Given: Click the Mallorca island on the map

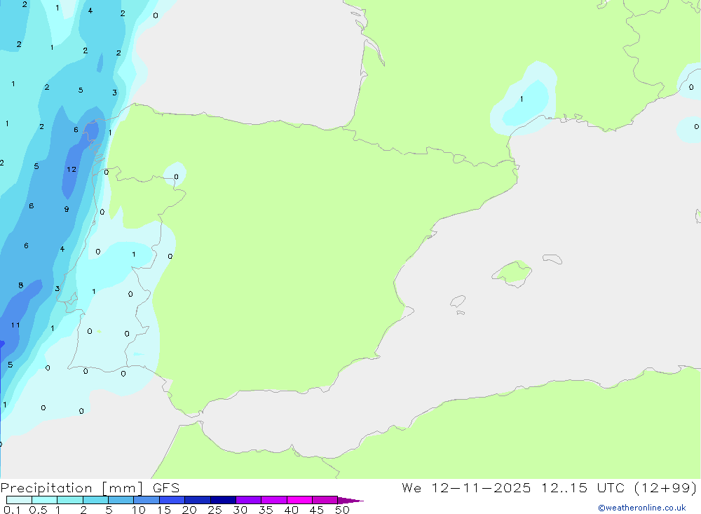Looking at the screenshot, I should 512,273.
